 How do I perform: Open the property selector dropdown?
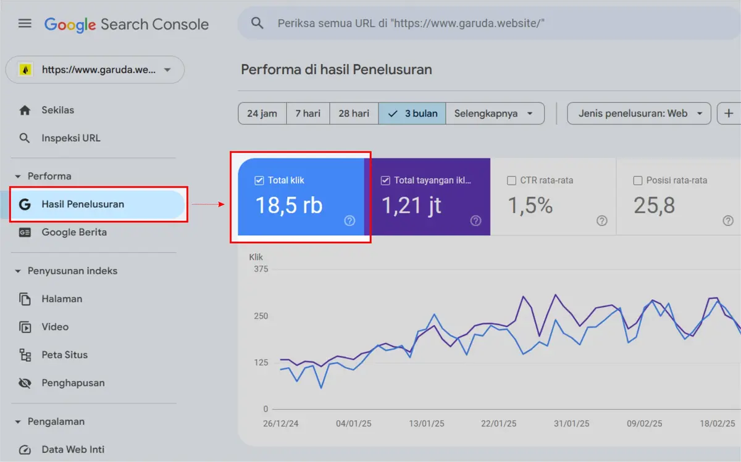click(95, 70)
